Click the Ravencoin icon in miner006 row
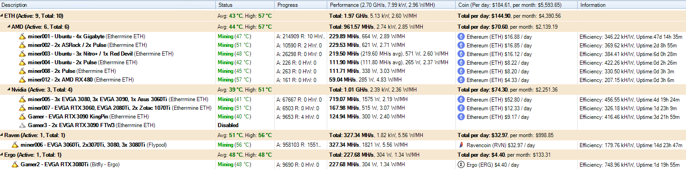This screenshot has width=686, height=169. (461, 145)
